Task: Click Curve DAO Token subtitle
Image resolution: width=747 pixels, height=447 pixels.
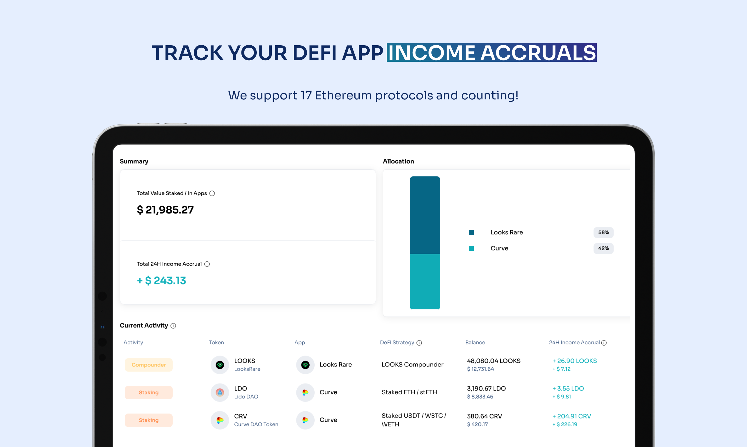Action: (256, 425)
